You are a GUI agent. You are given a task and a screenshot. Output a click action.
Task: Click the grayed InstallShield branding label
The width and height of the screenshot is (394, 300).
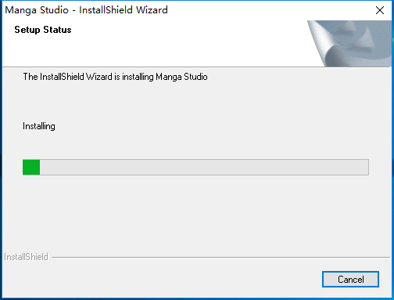26,257
